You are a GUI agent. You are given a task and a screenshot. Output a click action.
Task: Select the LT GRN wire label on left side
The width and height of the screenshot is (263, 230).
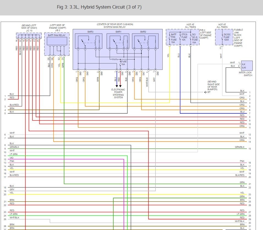(x=13, y=154)
